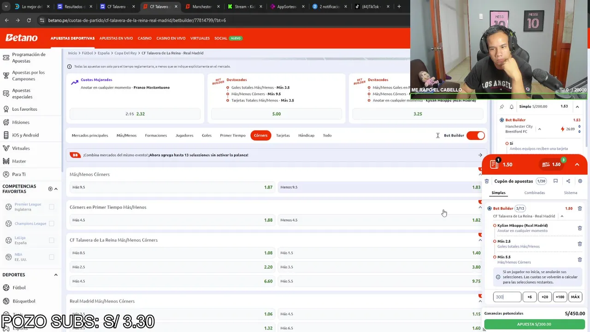Click the bookmark icon in Cupón de apuestas
590x332 pixels.
tap(555, 181)
